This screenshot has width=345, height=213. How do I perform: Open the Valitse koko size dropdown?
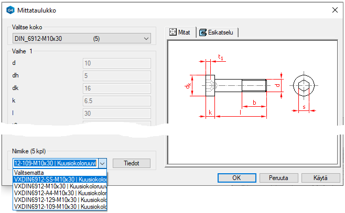click(x=82, y=38)
